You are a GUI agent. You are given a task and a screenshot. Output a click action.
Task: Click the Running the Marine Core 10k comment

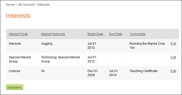click(147, 46)
